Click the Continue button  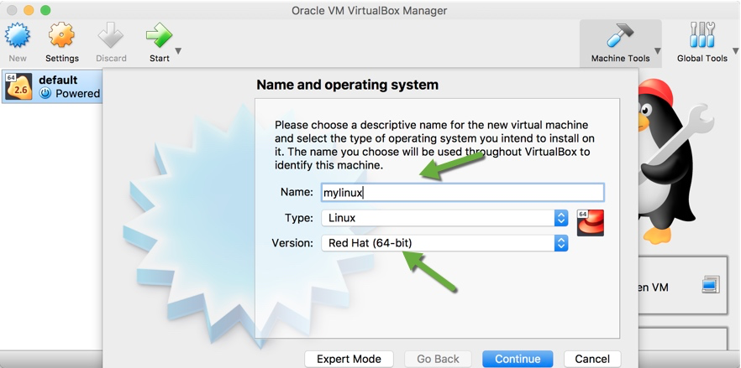518,359
